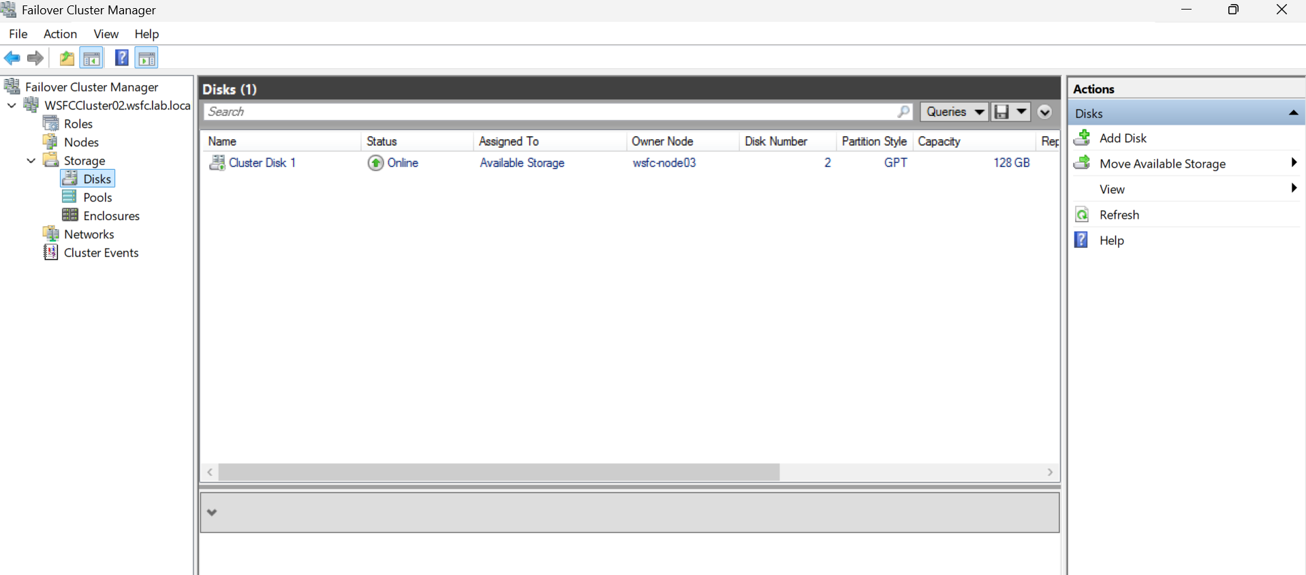
Task: Collapse the Storage tree branch
Action: point(31,160)
